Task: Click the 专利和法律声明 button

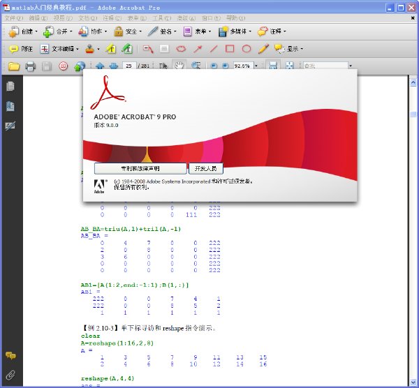Action: pos(140,168)
